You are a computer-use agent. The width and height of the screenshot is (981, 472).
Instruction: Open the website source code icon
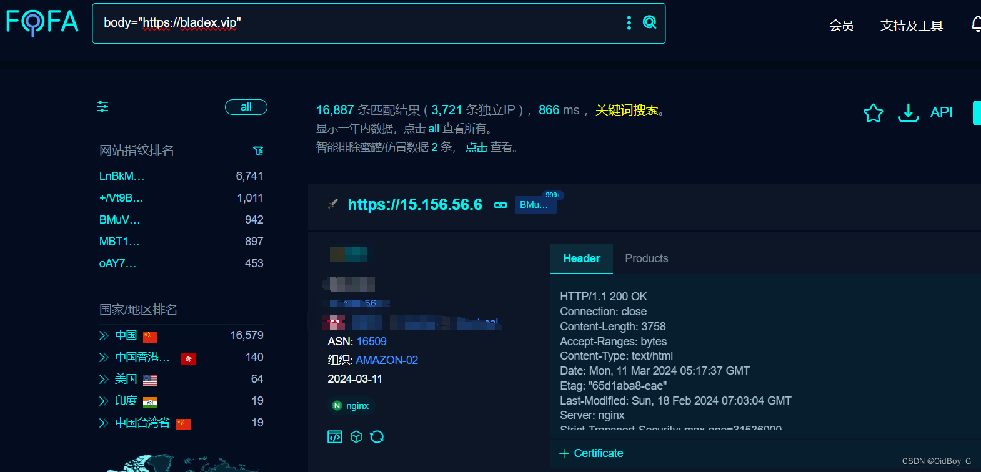point(335,436)
